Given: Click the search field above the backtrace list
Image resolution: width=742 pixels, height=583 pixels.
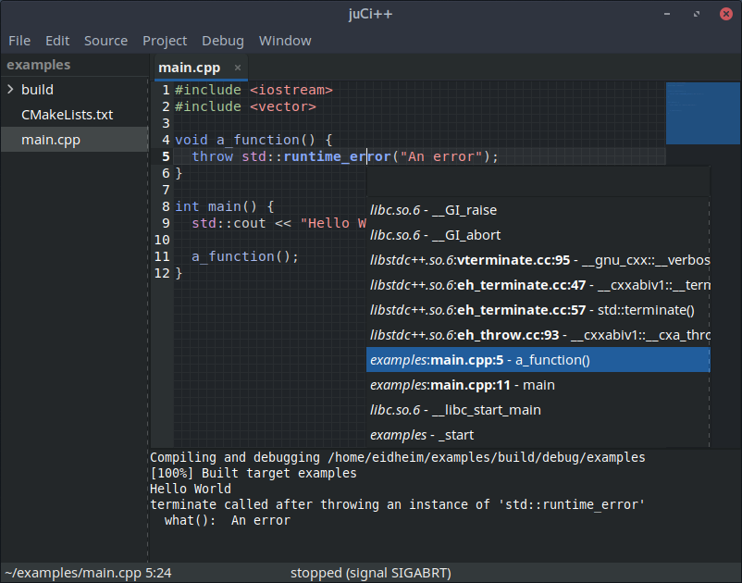Looking at the screenshot, I should [x=538, y=182].
